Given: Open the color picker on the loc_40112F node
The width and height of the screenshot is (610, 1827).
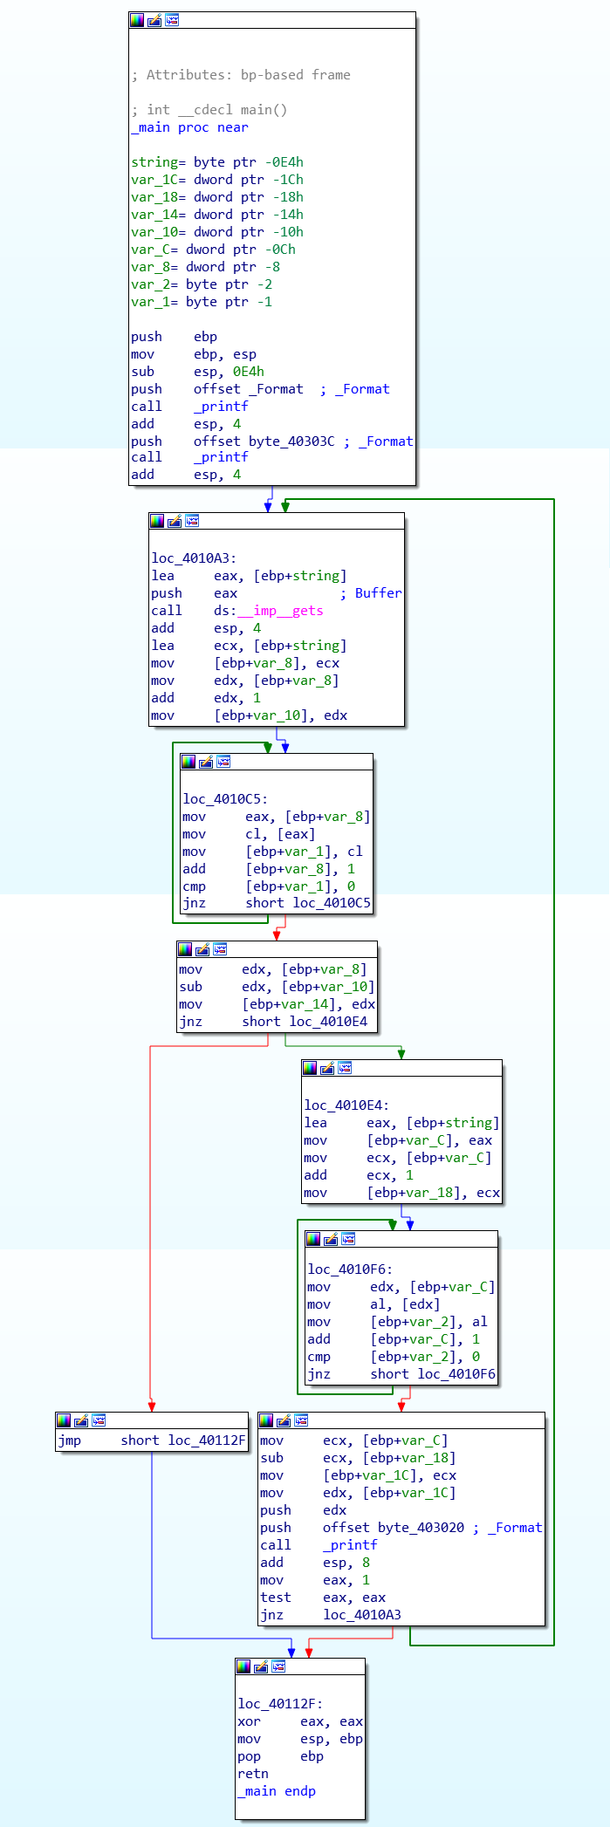Looking at the screenshot, I should (243, 1666).
